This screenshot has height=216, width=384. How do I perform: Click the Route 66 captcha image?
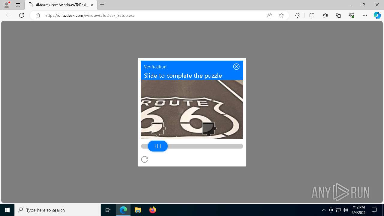tap(192, 109)
